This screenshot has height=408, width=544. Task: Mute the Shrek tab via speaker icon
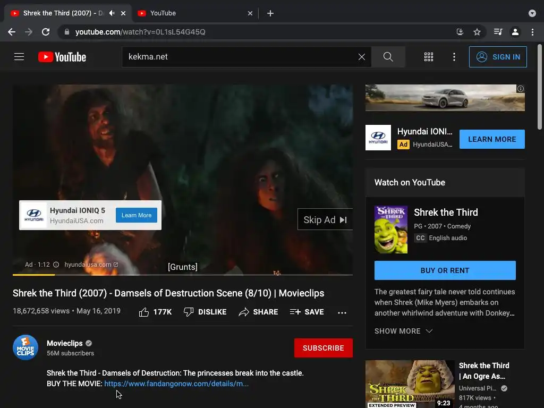pyautogui.click(x=112, y=13)
